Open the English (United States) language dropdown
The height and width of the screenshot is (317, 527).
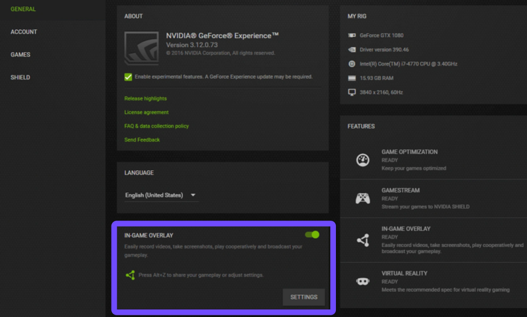154,195
